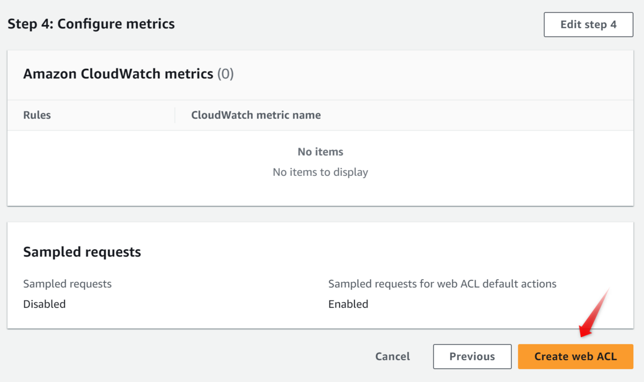Click the Step 4: Configure metrics heading
Viewport: 644px width, 382px height.
[91, 24]
